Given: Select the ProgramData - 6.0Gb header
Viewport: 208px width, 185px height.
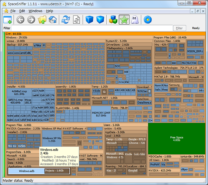Looking at the screenshot, I should [23, 152].
